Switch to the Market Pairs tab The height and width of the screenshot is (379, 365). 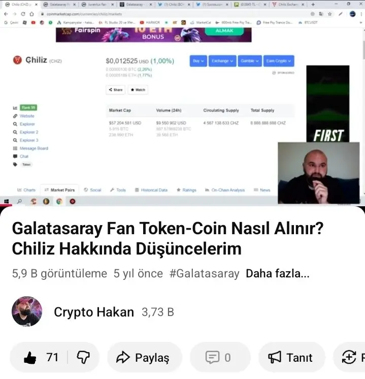click(x=60, y=190)
